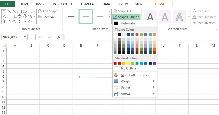
Task: Switch to the VIEW tab
Action: point(139,4)
